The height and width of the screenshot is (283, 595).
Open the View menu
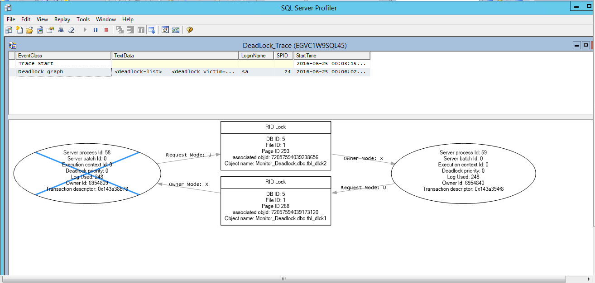click(x=42, y=19)
